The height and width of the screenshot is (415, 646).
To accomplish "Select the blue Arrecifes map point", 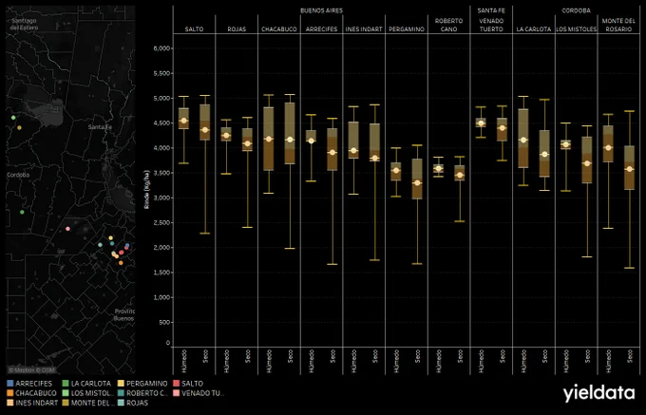I will pos(127,245).
